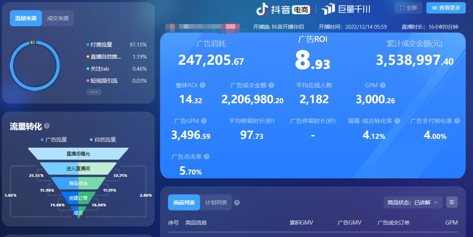Switch to 成交来源 tab

[58, 18]
